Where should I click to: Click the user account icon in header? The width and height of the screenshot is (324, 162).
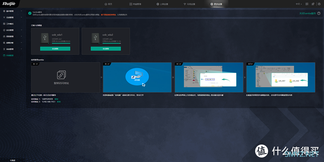coord(319,4)
